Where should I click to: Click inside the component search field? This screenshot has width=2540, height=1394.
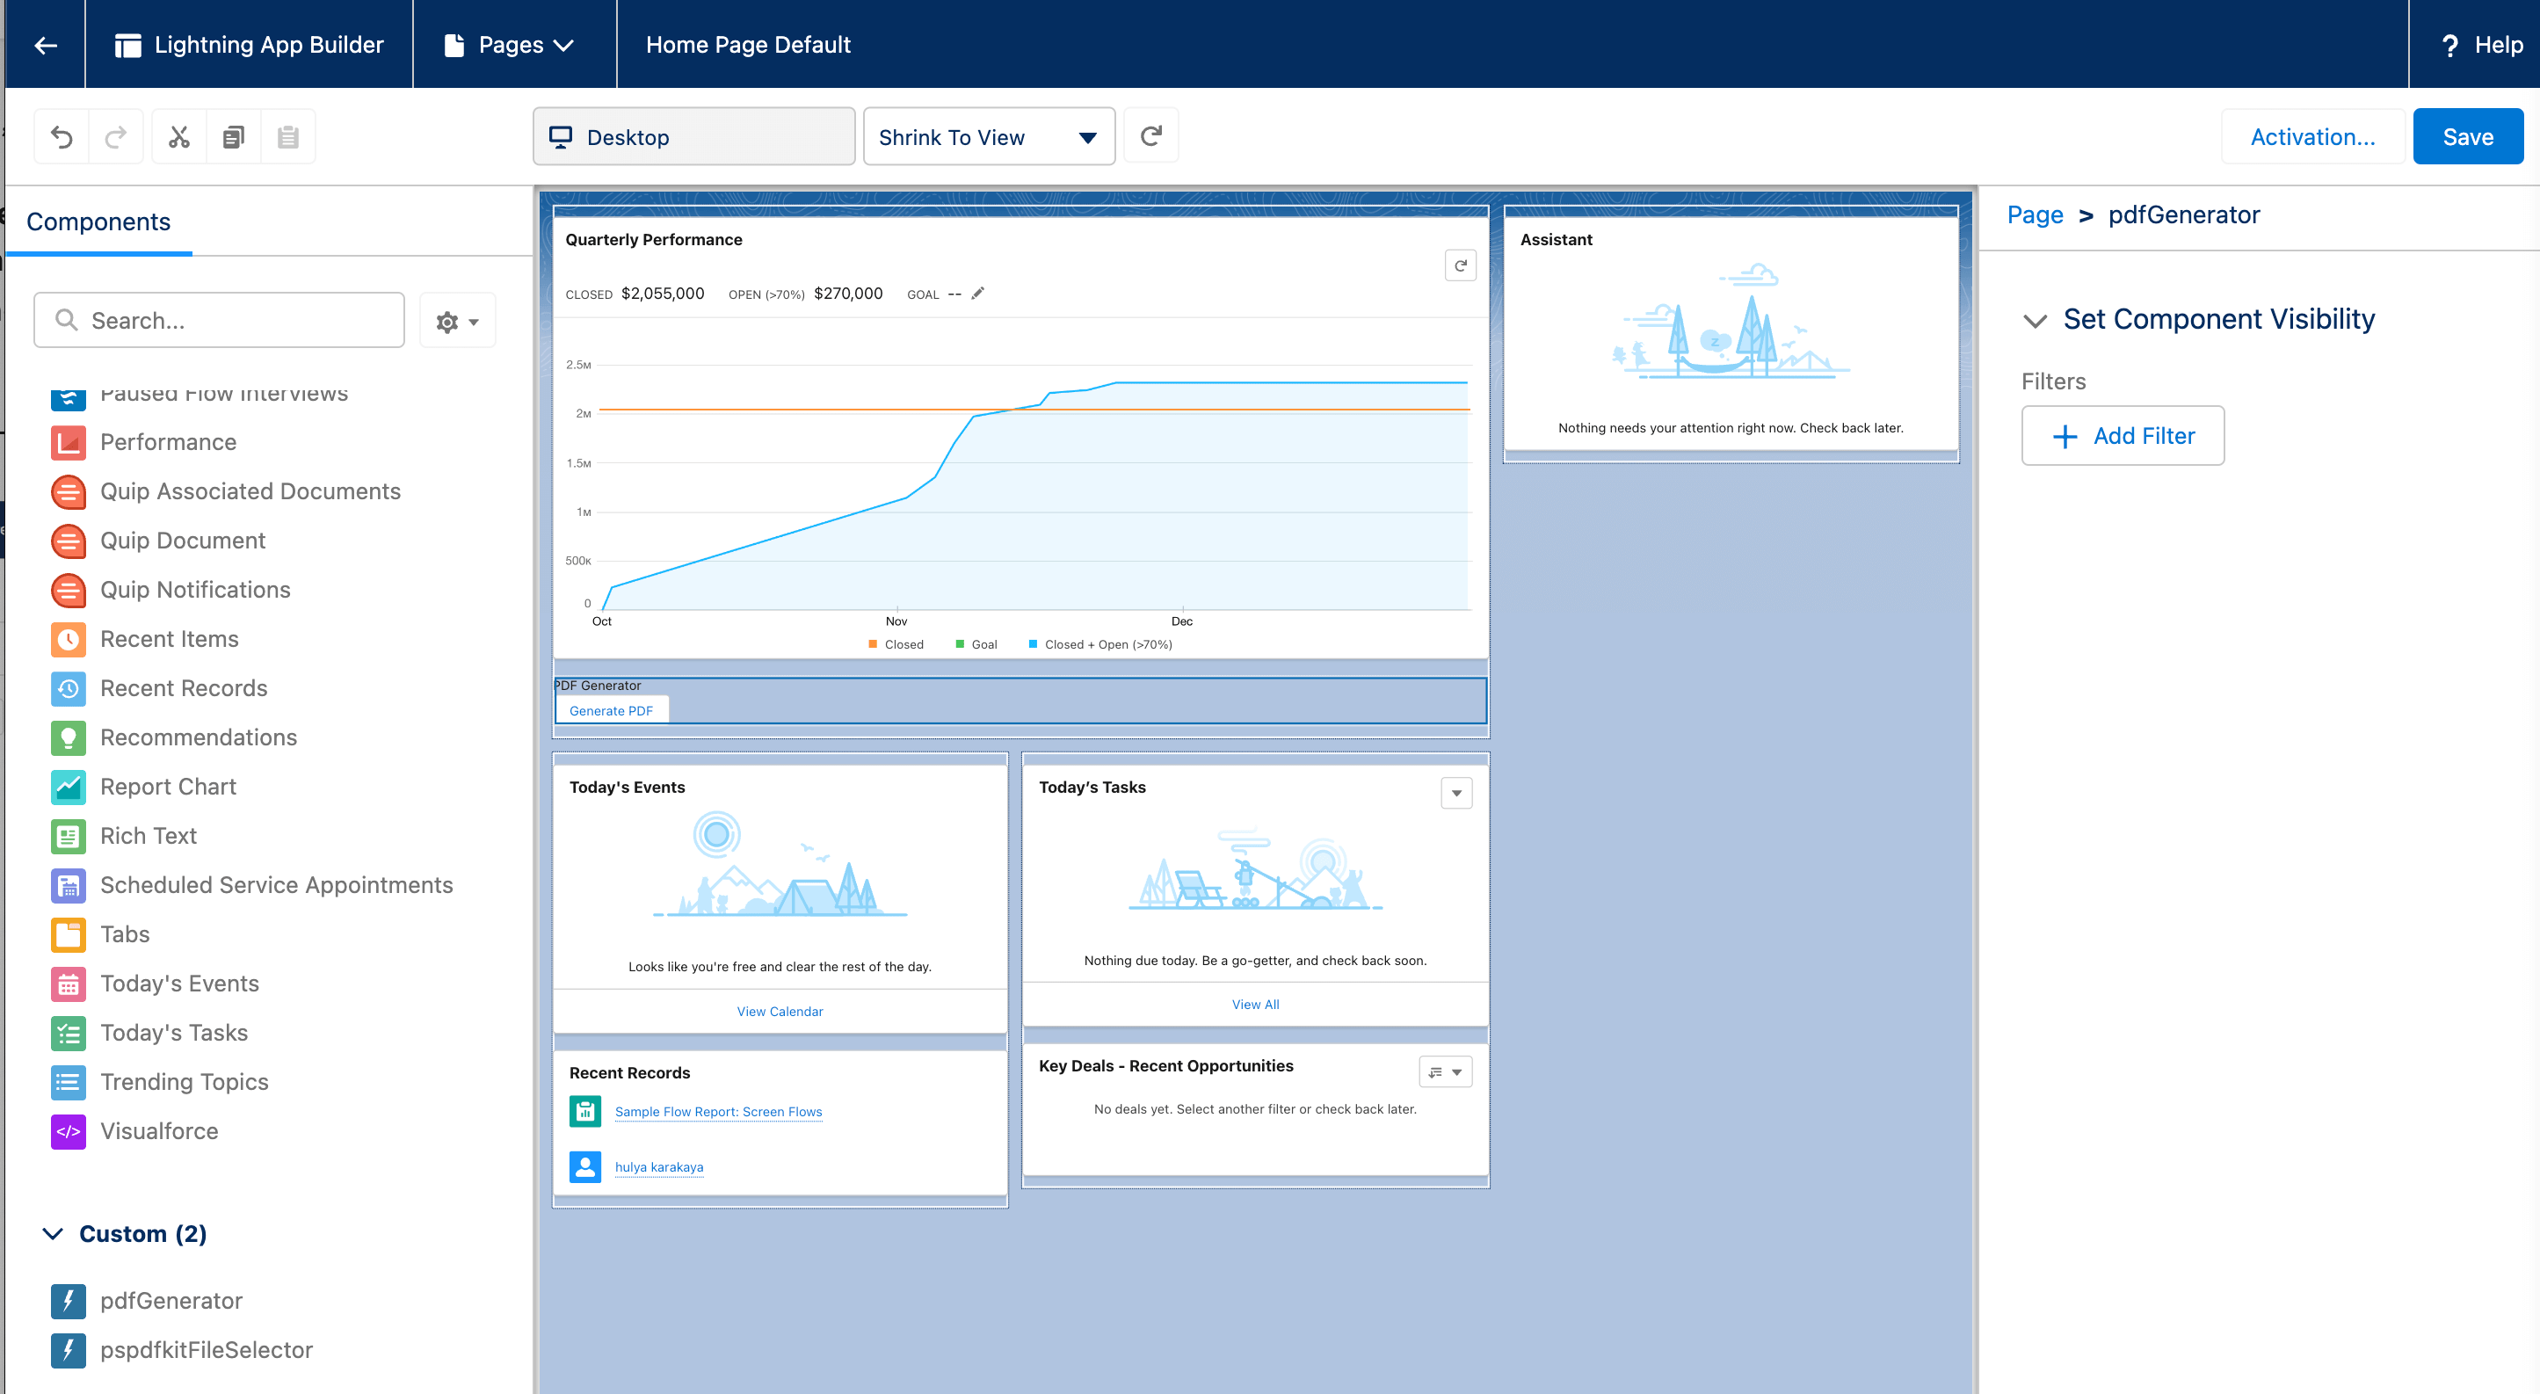[x=219, y=319]
